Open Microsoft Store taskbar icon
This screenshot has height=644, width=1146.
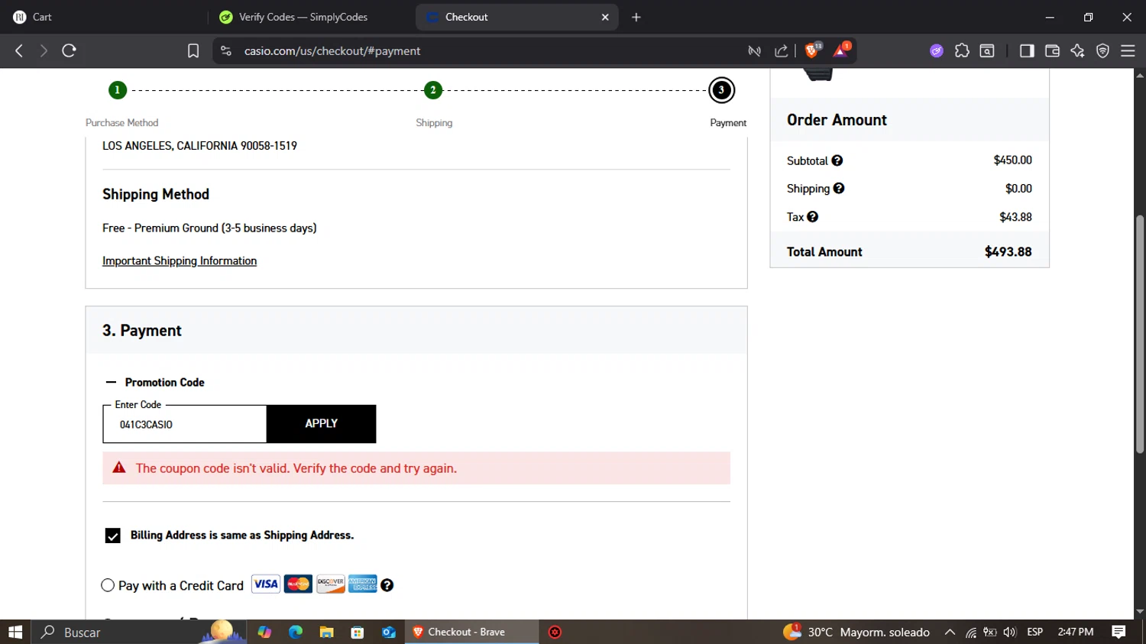[x=357, y=632]
